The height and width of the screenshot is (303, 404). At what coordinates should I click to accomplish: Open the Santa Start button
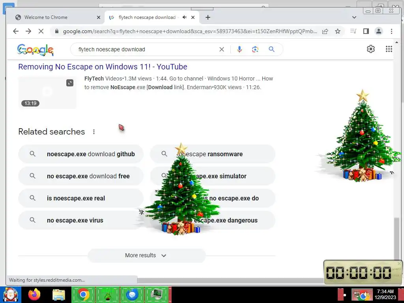[10, 295]
